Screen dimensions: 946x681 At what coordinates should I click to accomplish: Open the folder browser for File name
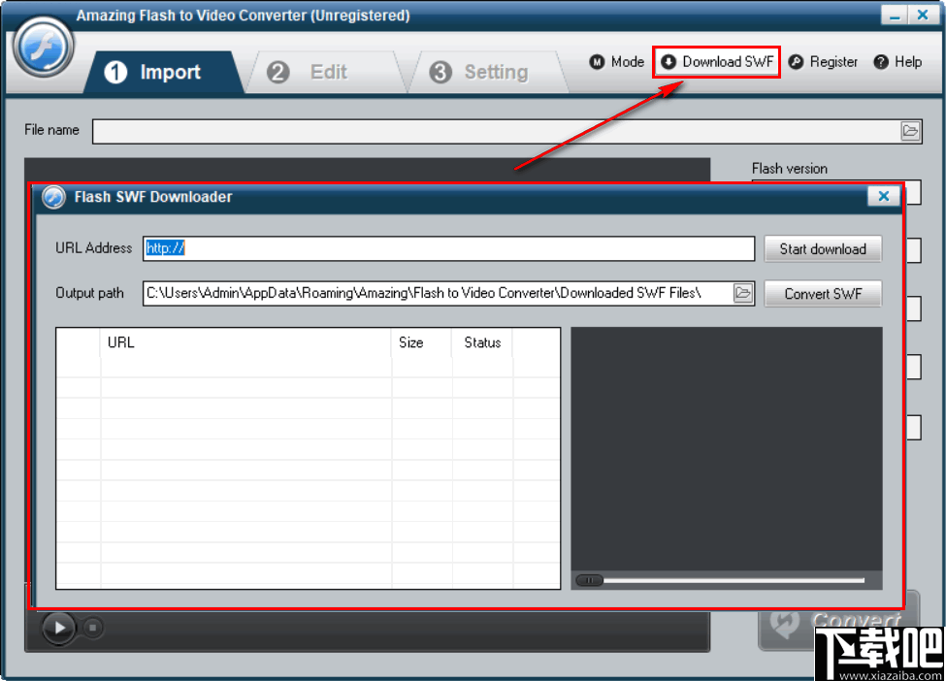click(x=911, y=131)
